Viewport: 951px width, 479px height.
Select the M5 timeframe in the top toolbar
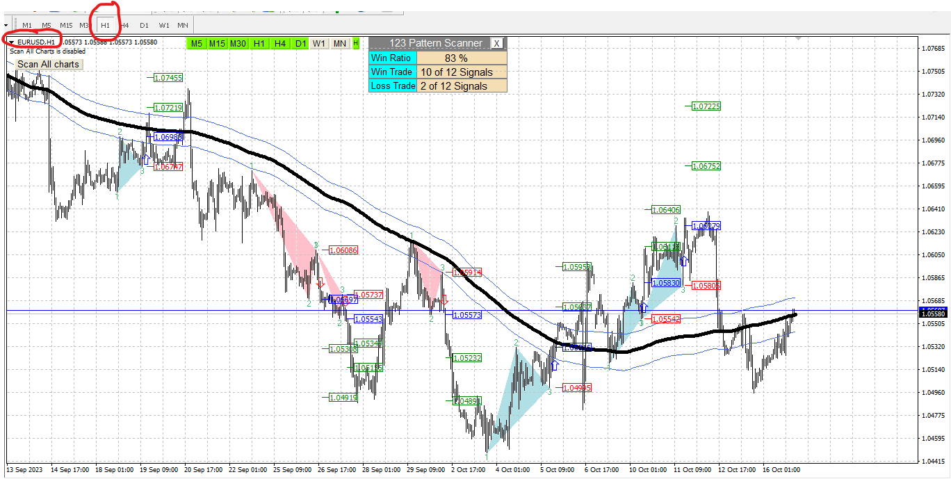[47, 25]
